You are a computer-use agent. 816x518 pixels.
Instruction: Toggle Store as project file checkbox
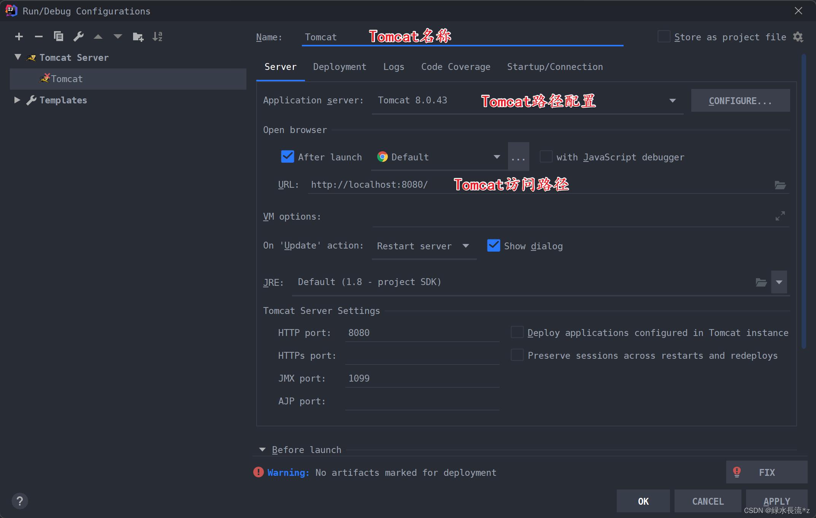click(664, 36)
